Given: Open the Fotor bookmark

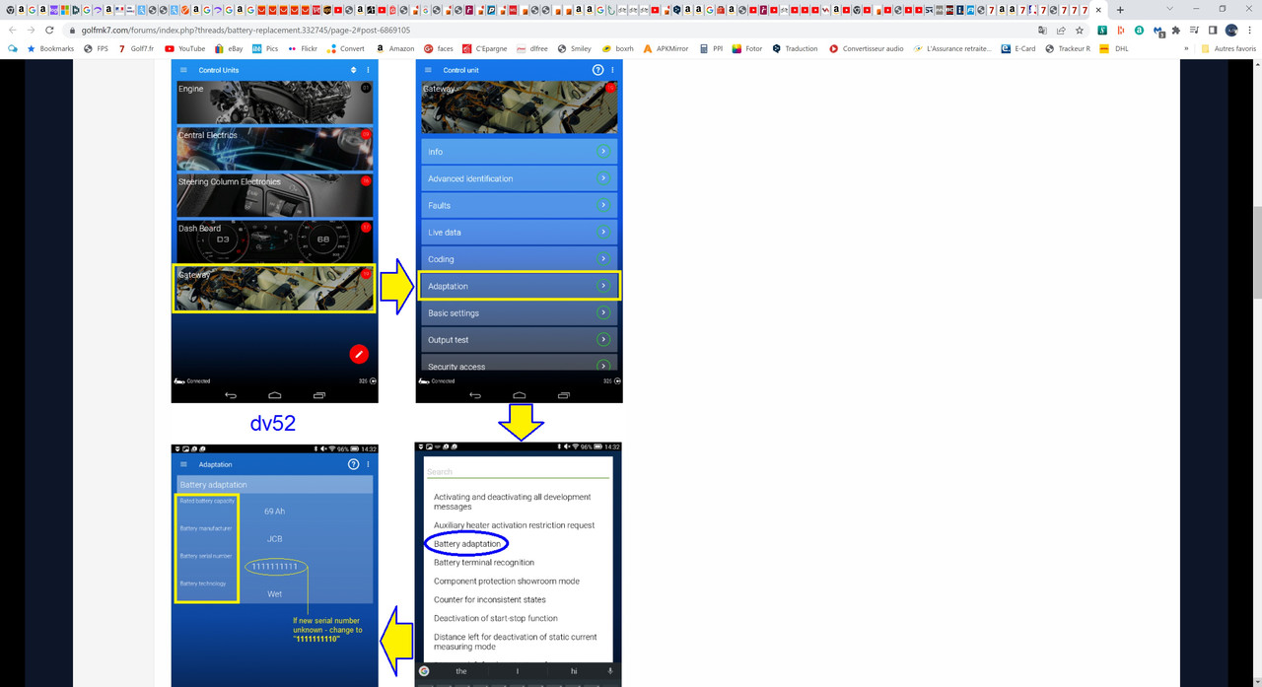Looking at the screenshot, I should point(747,48).
